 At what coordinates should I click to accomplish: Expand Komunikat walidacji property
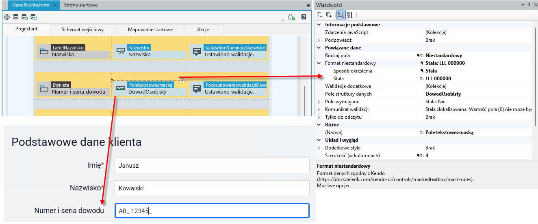coord(319,109)
